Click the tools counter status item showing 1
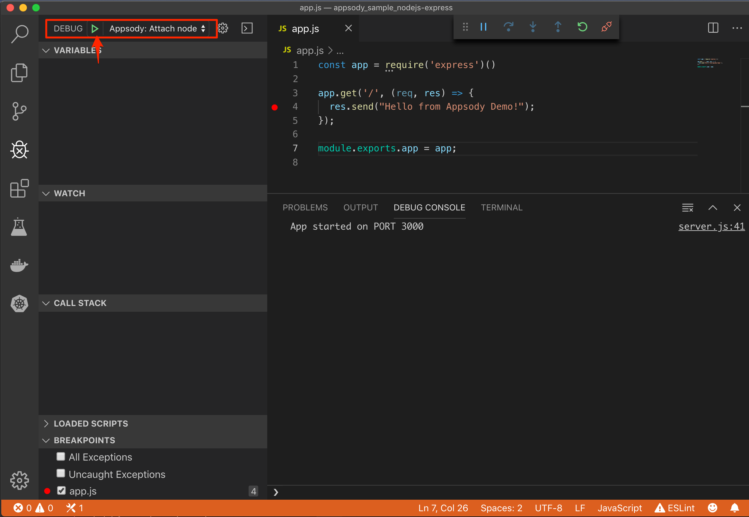This screenshot has height=517, width=749. [x=75, y=508]
